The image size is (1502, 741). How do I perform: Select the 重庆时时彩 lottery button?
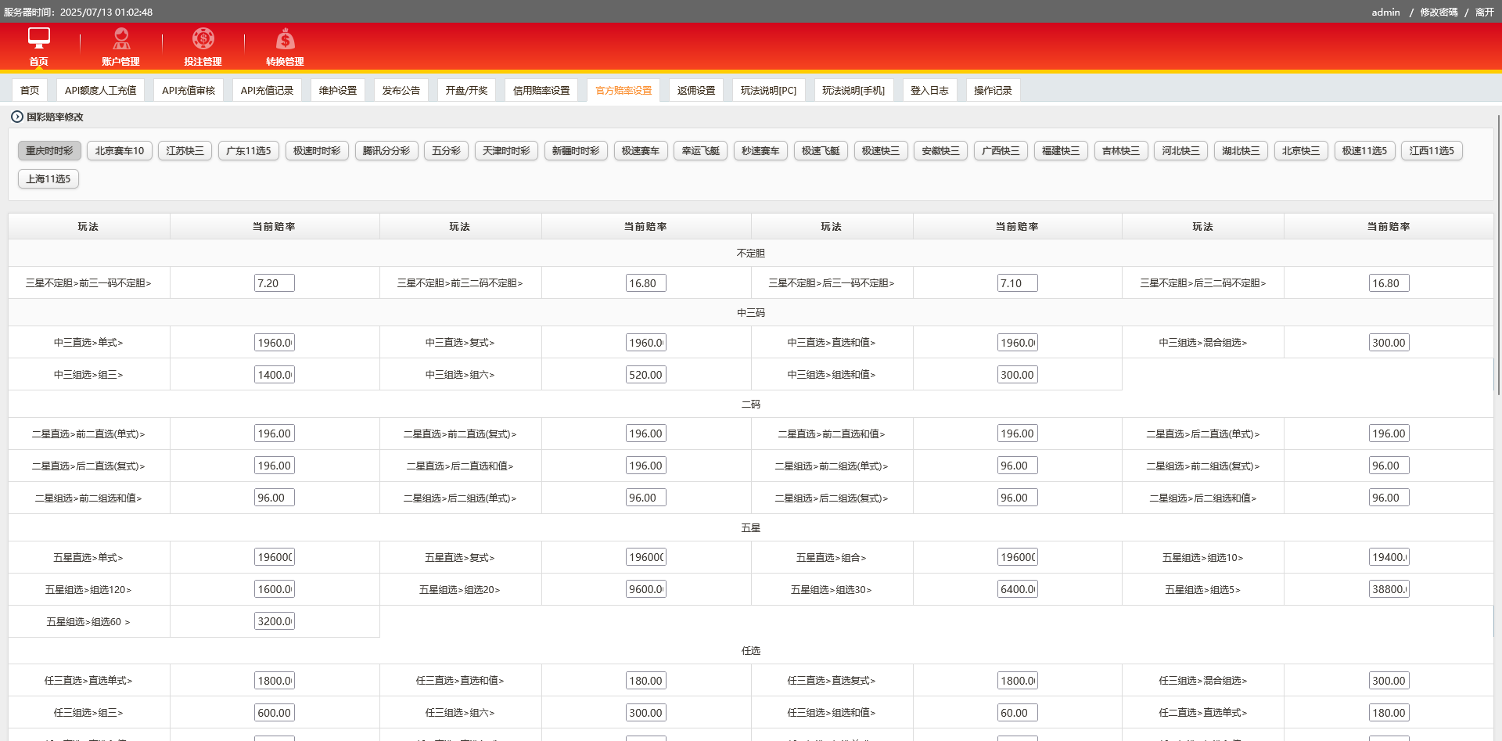tap(49, 150)
